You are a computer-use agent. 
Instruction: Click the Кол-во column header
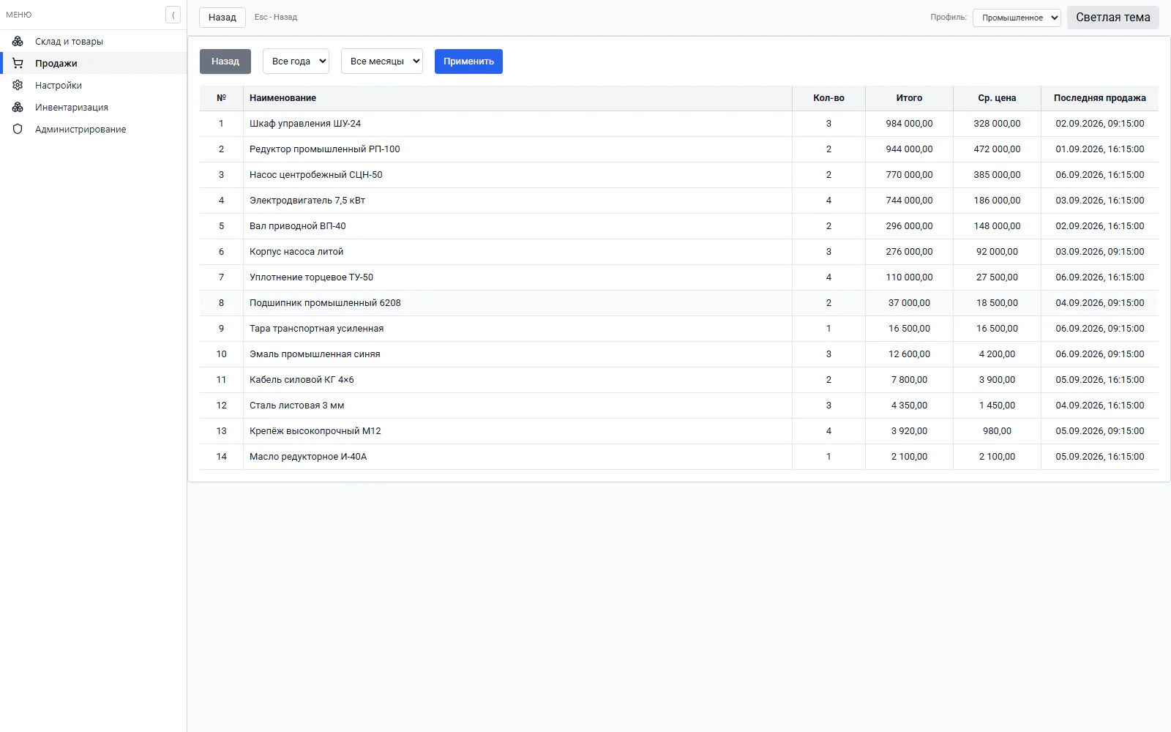828,98
